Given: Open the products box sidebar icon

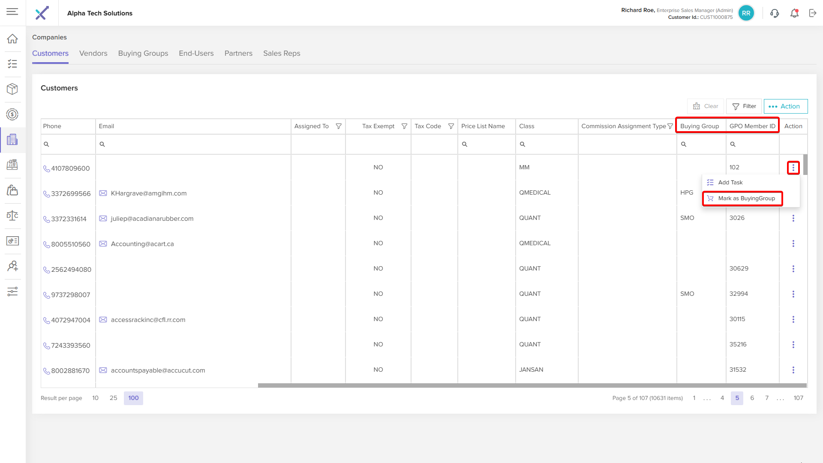Looking at the screenshot, I should pyautogui.click(x=12, y=89).
